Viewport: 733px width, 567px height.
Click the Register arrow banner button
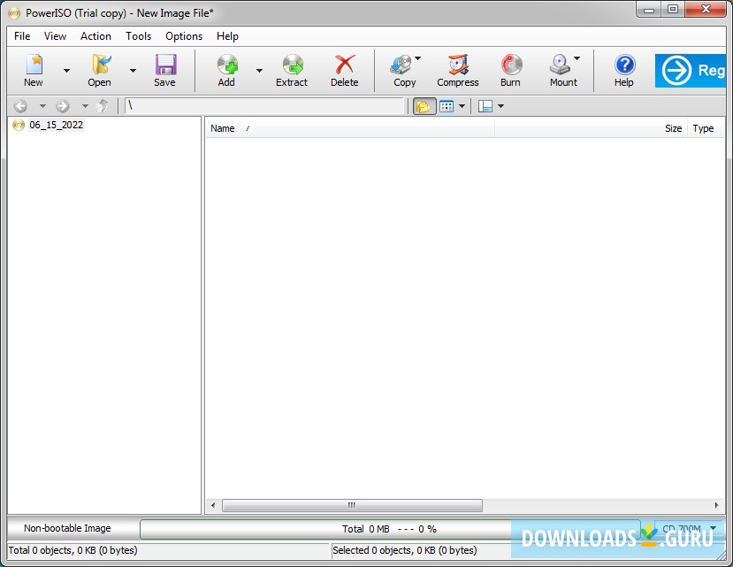pyautogui.click(x=691, y=71)
